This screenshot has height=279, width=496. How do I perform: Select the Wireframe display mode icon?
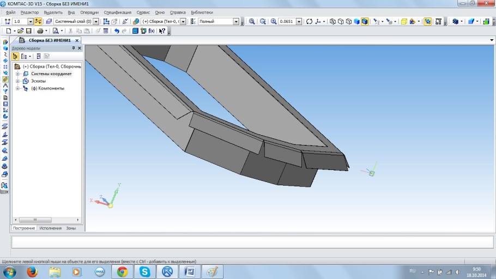coord(332,22)
